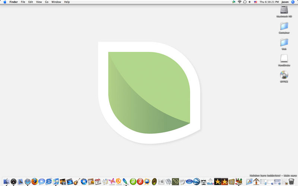Launch Dreamweaver green icon in Dock
298x186 pixels.
(133, 182)
